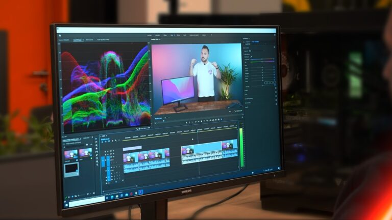Pick the White Balance eyedropper in Lumetri Color

(x=251, y=57)
